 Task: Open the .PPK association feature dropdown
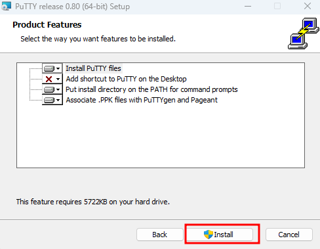[x=52, y=100]
